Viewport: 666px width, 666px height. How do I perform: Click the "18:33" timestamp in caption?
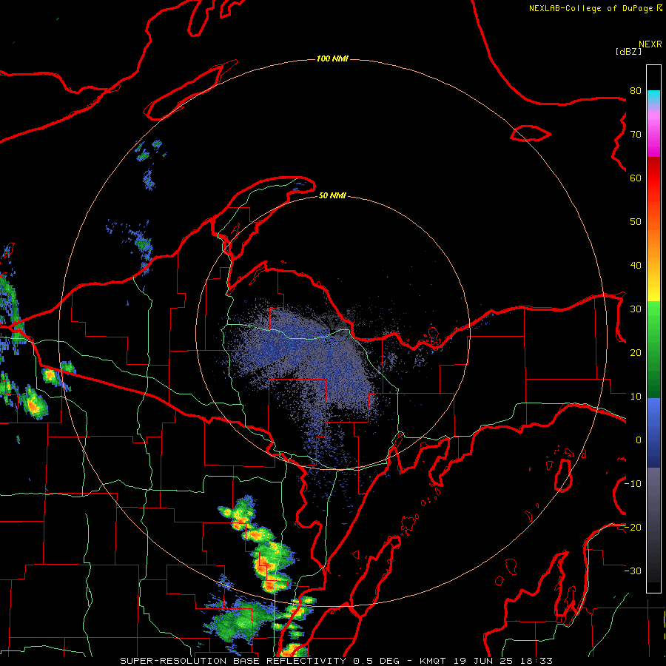pyautogui.click(x=537, y=661)
